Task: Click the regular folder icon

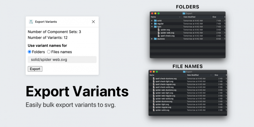Action: (x=155, y=24)
